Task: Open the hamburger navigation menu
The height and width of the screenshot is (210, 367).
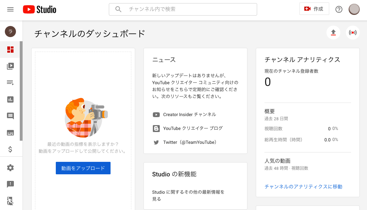Action: click(10, 9)
